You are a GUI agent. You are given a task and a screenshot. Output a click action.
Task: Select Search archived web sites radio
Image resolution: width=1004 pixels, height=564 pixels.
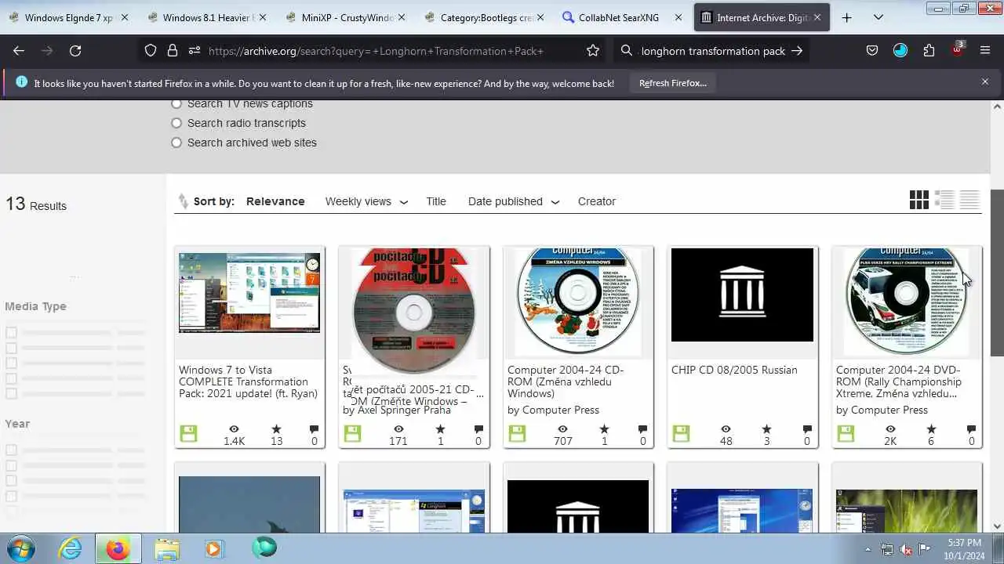pos(176,143)
